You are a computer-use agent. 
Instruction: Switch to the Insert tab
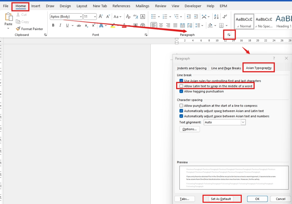[36, 6]
